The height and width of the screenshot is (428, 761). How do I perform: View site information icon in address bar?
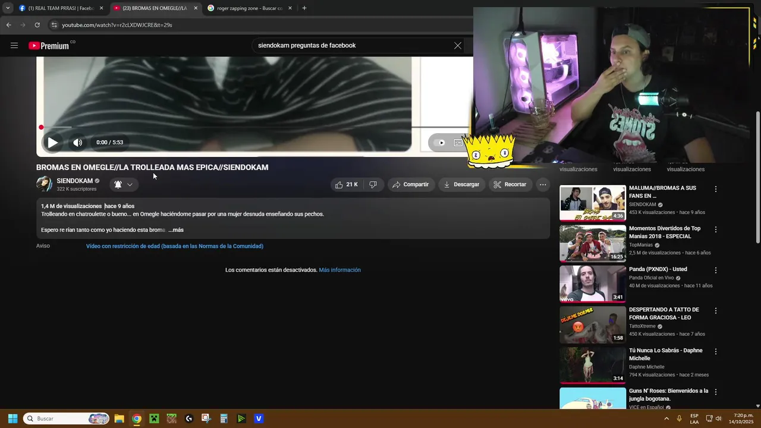click(x=54, y=25)
